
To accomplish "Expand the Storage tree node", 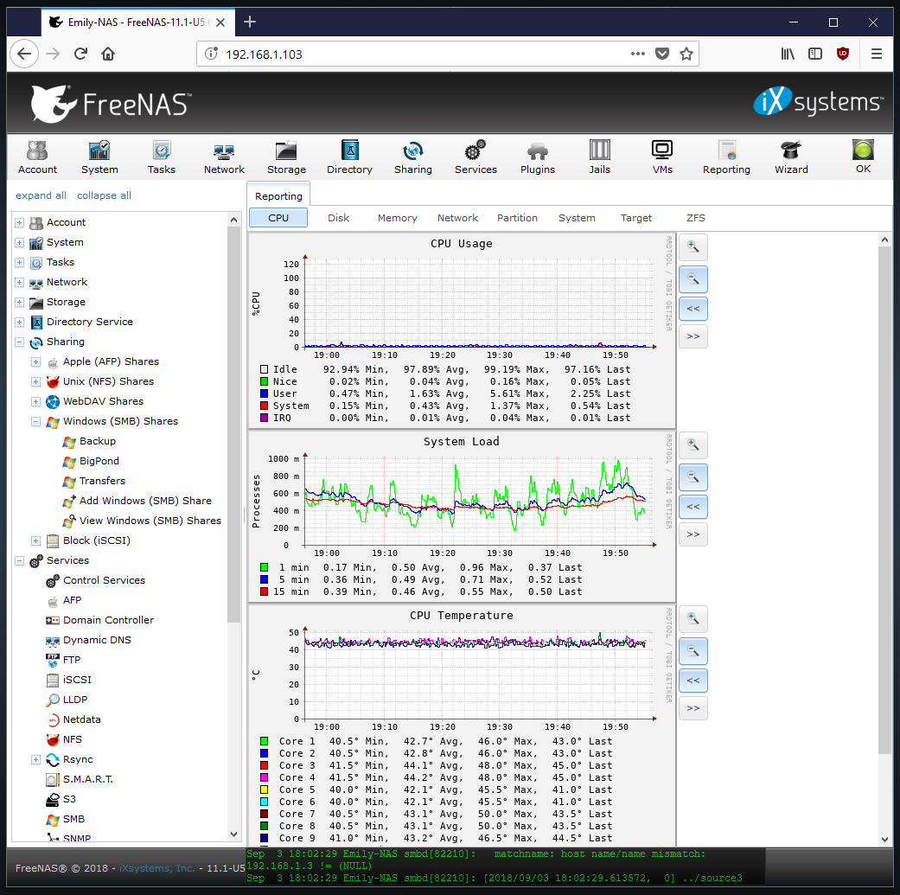I will [x=20, y=303].
